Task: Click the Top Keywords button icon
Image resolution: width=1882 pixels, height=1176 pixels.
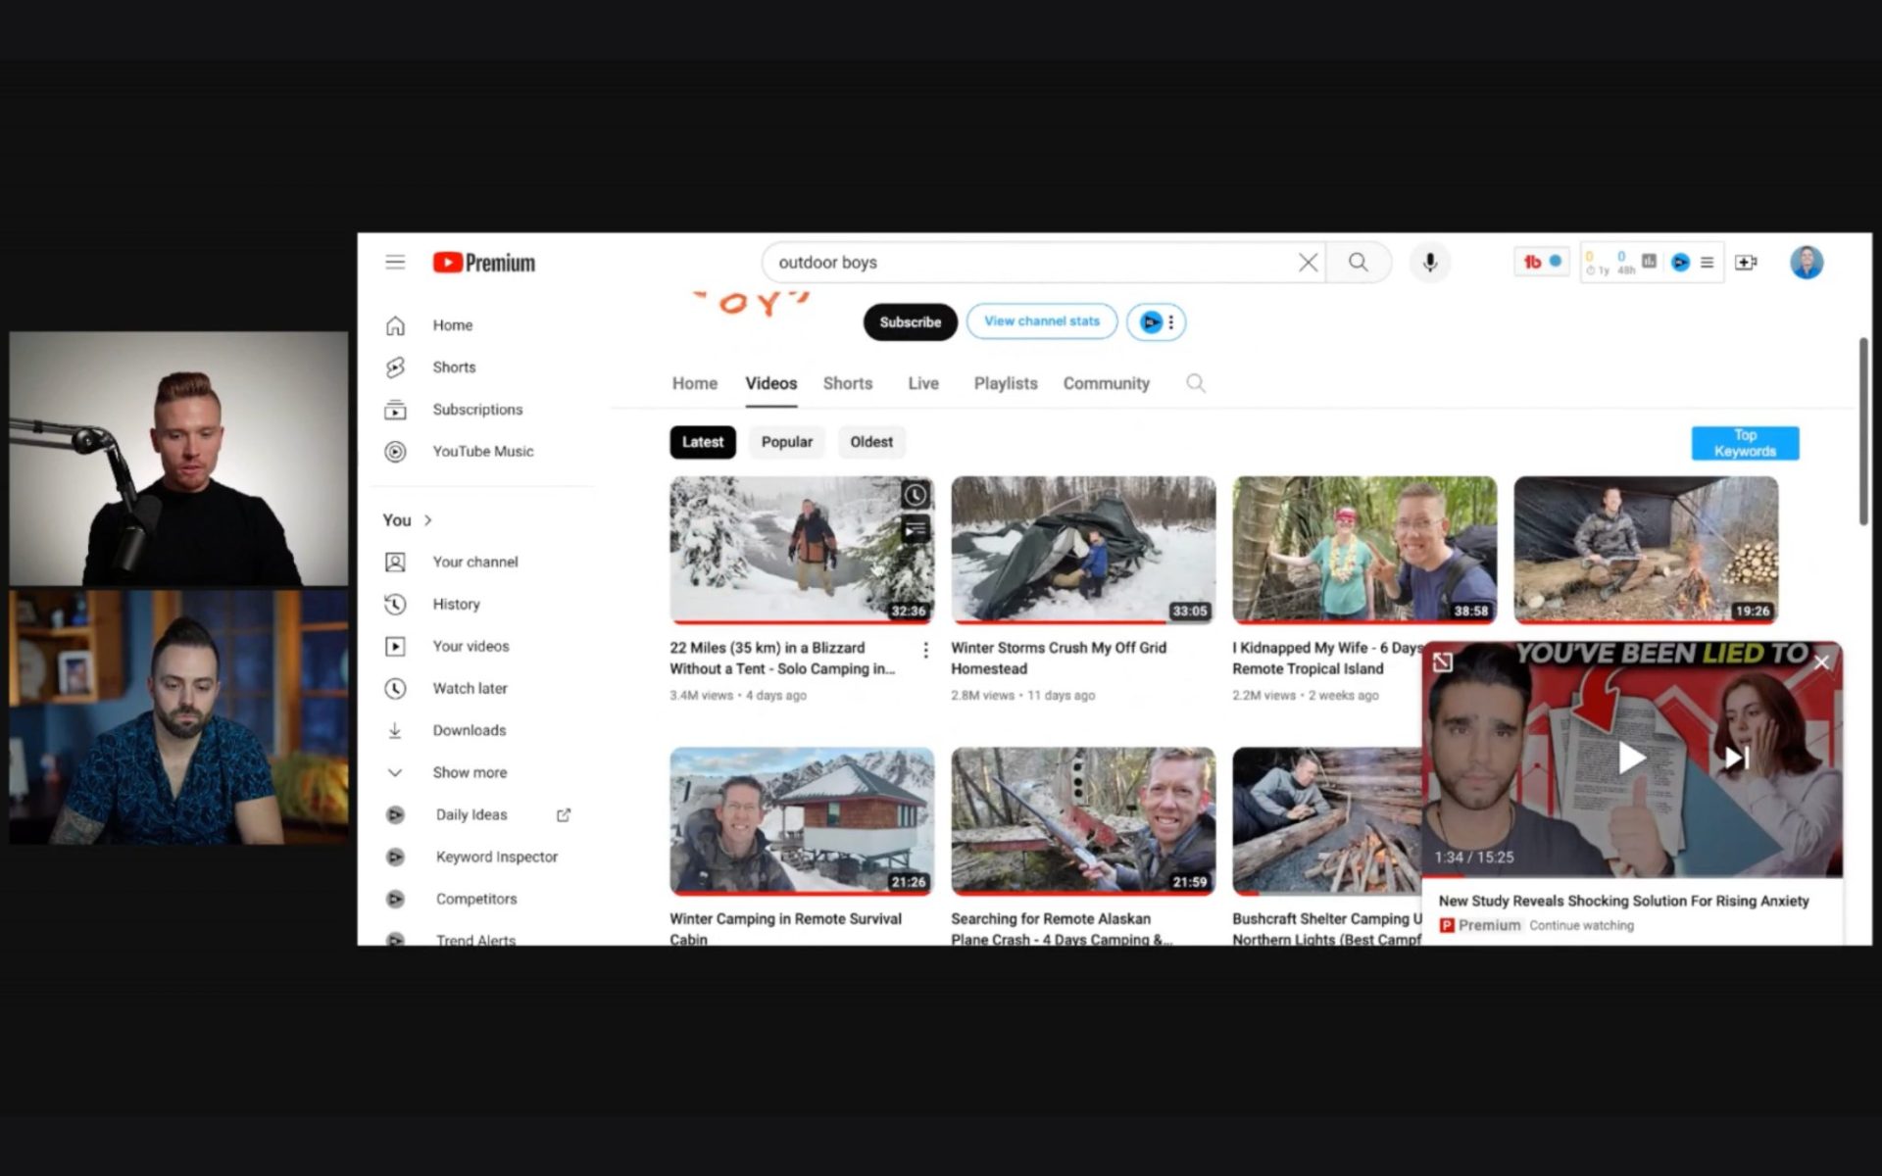Action: coord(1747,442)
